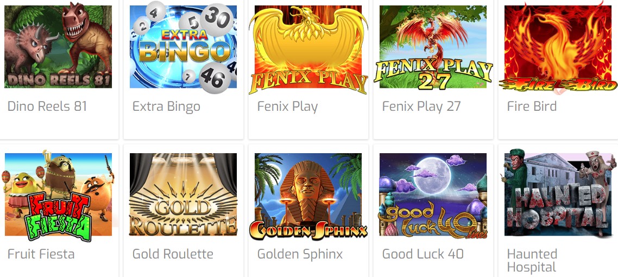The image size is (618, 277).
Task: Click the Gold Roulette title text
Action: point(173,254)
